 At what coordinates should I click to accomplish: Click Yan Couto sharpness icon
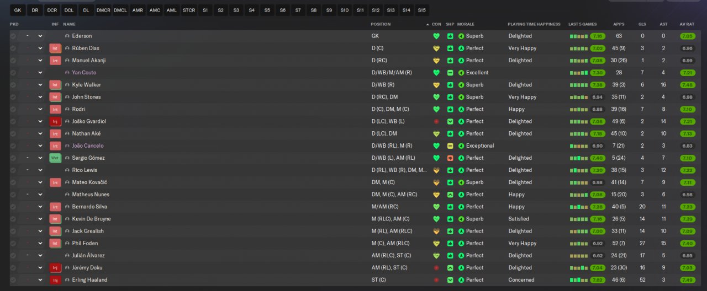click(450, 73)
